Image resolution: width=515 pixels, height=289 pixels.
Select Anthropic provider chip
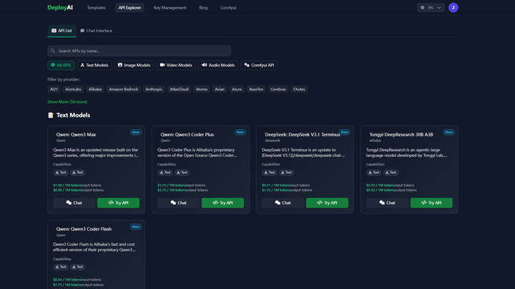[154, 89]
